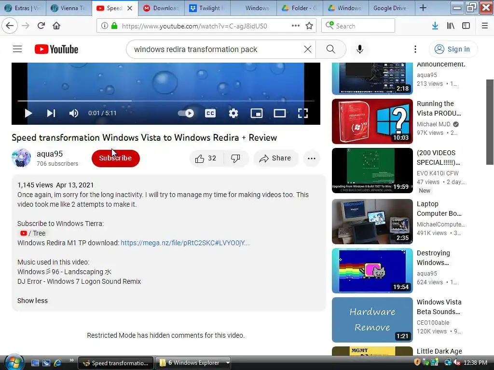Mute the video volume
Screen dimensions: 494x370
(74, 113)
